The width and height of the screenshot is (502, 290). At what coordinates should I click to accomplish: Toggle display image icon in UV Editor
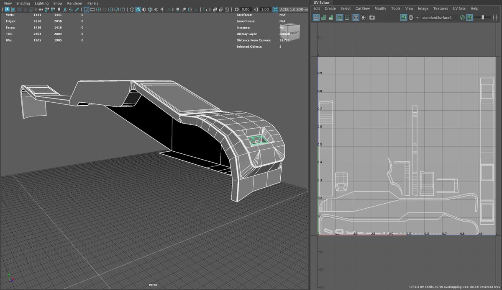coord(404,18)
